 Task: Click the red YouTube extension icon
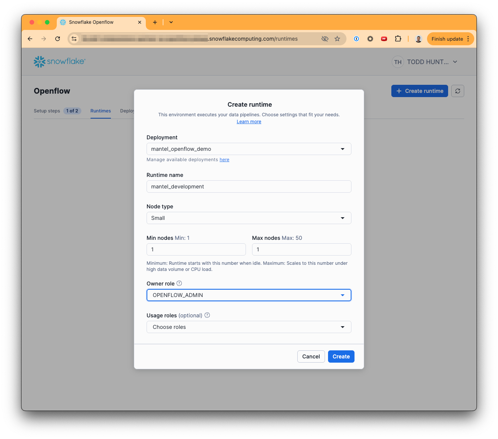point(384,39)
